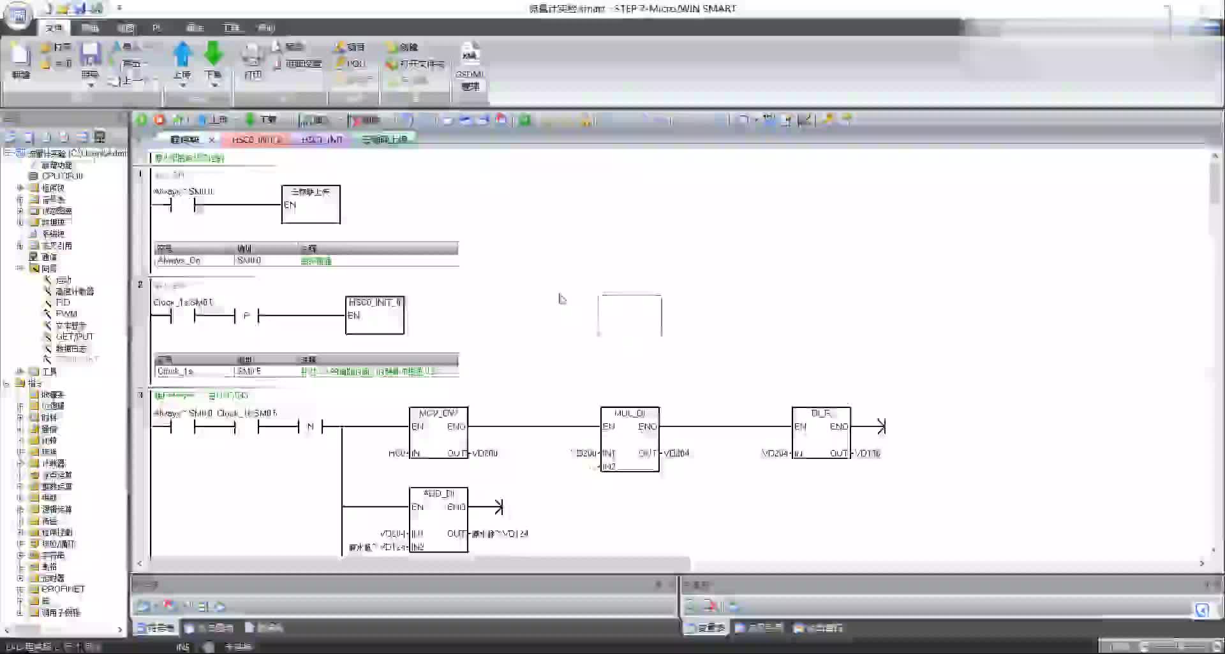
Task: Open the 三物联上传 editor tab
Action: coord(384,140)
